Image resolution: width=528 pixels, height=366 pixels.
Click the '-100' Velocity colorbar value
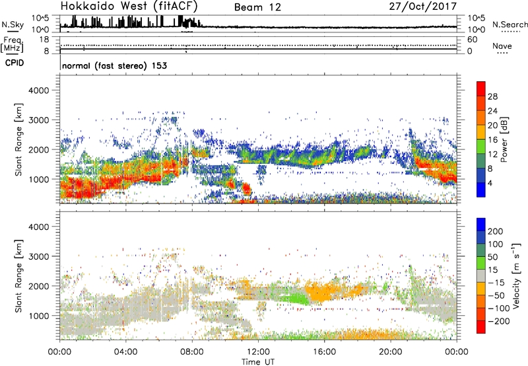499,309
